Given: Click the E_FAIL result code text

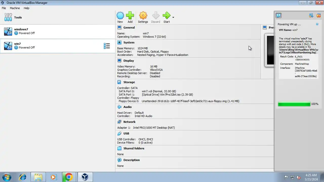Looking at the screenshot, I should [x=299, y=57].
